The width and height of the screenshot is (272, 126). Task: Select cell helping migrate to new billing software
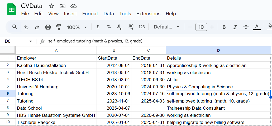pos(218,122)
